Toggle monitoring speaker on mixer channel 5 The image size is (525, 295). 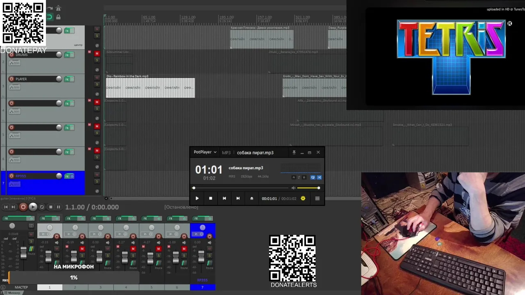pos(159,243)
